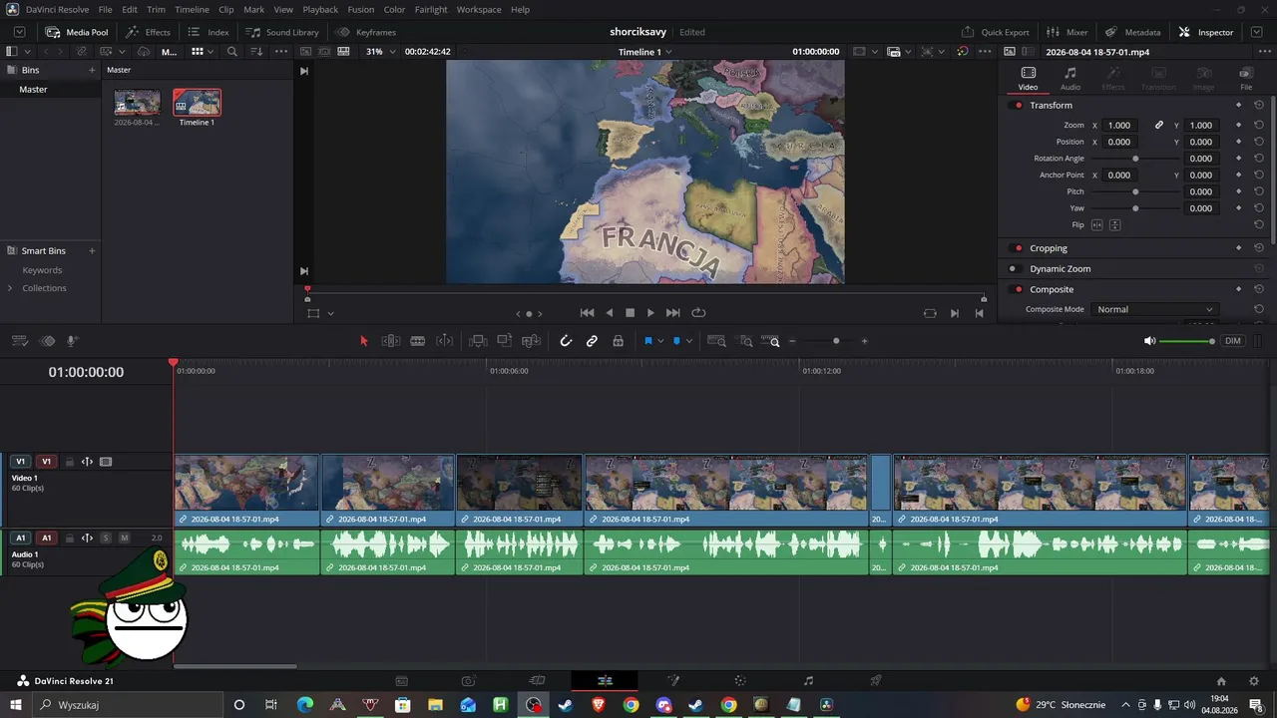Select the arrow Selection Mode tool
1277x718 pixels.
[x=364, y=341]
